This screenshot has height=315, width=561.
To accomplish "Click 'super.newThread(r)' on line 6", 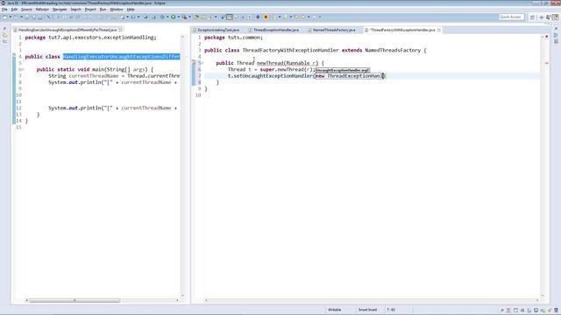I will click(x=287, y=70).
